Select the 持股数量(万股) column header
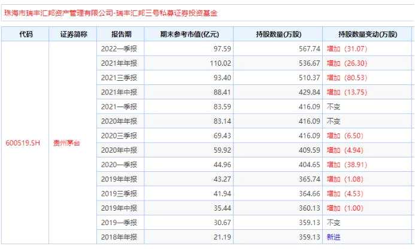The width and height of the screenshot is (415, 249). tap(278, 34)
